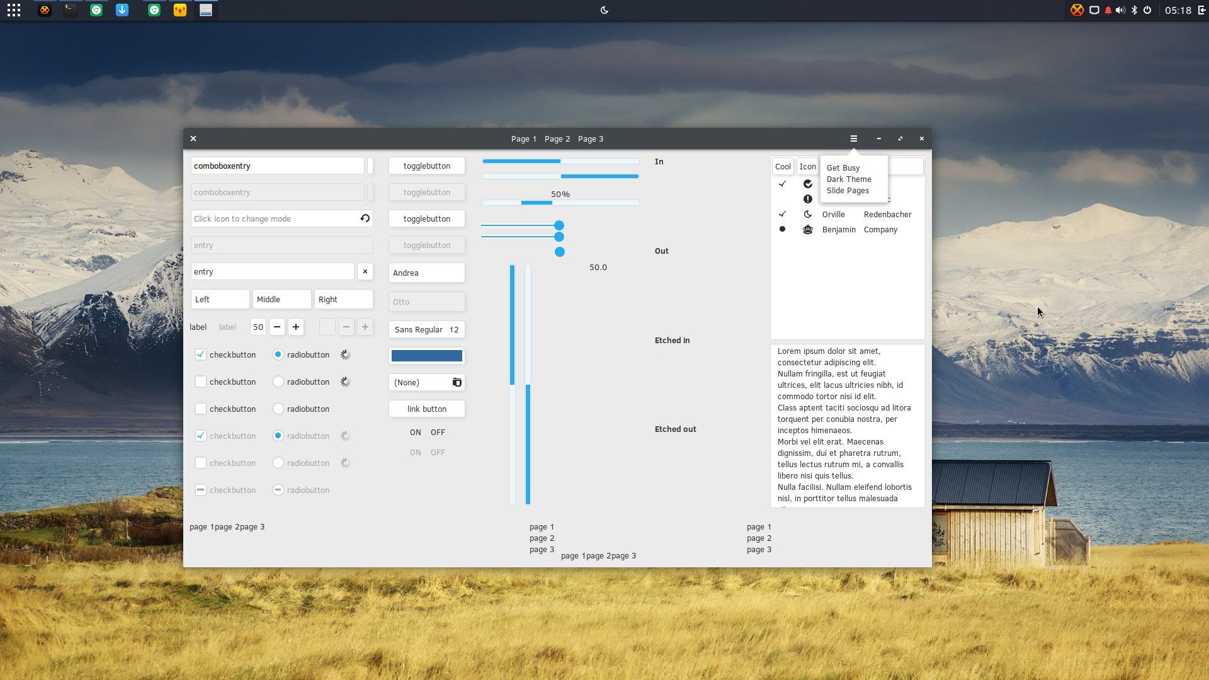Open Bluetooth settings in system tray
The image size is (1209, 680).
coord(1135,10)
